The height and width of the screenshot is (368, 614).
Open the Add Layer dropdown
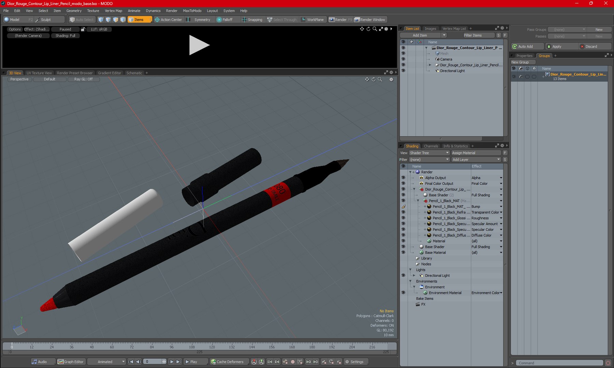(x=476, y=160)
